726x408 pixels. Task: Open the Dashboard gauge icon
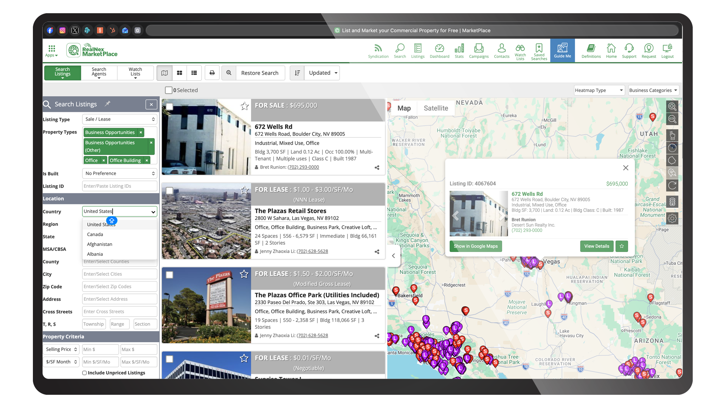[x=439, y=51]
